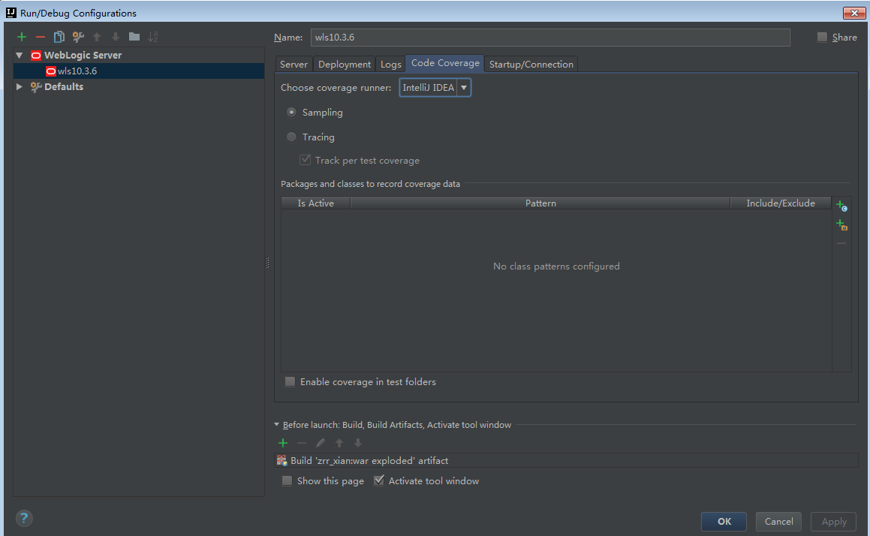Viewport: 870px width, 536px height.
Task: Add class pattern icon beside table
Action: click(x=841, y=206)
